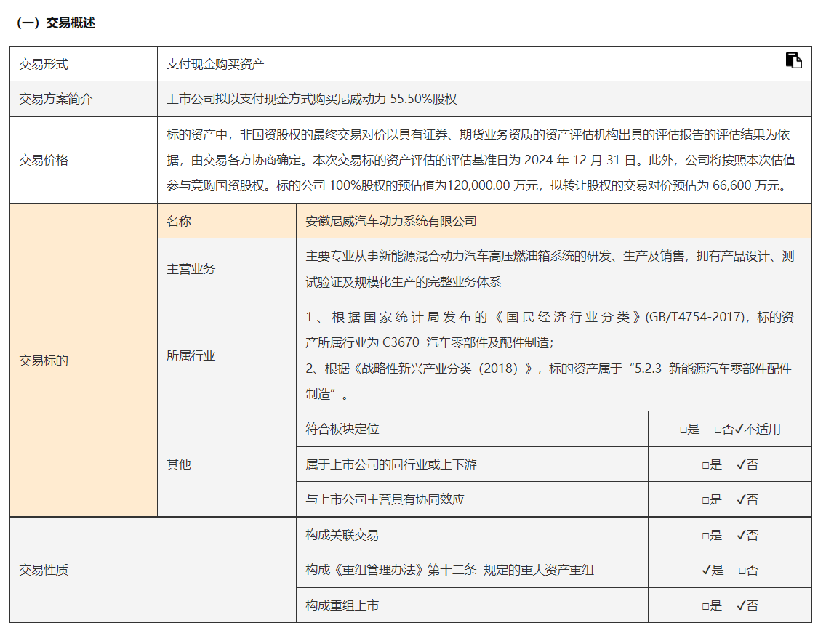Select the 交易标的 label cell
Screen dimensions: 818x628
pos(84,361)
